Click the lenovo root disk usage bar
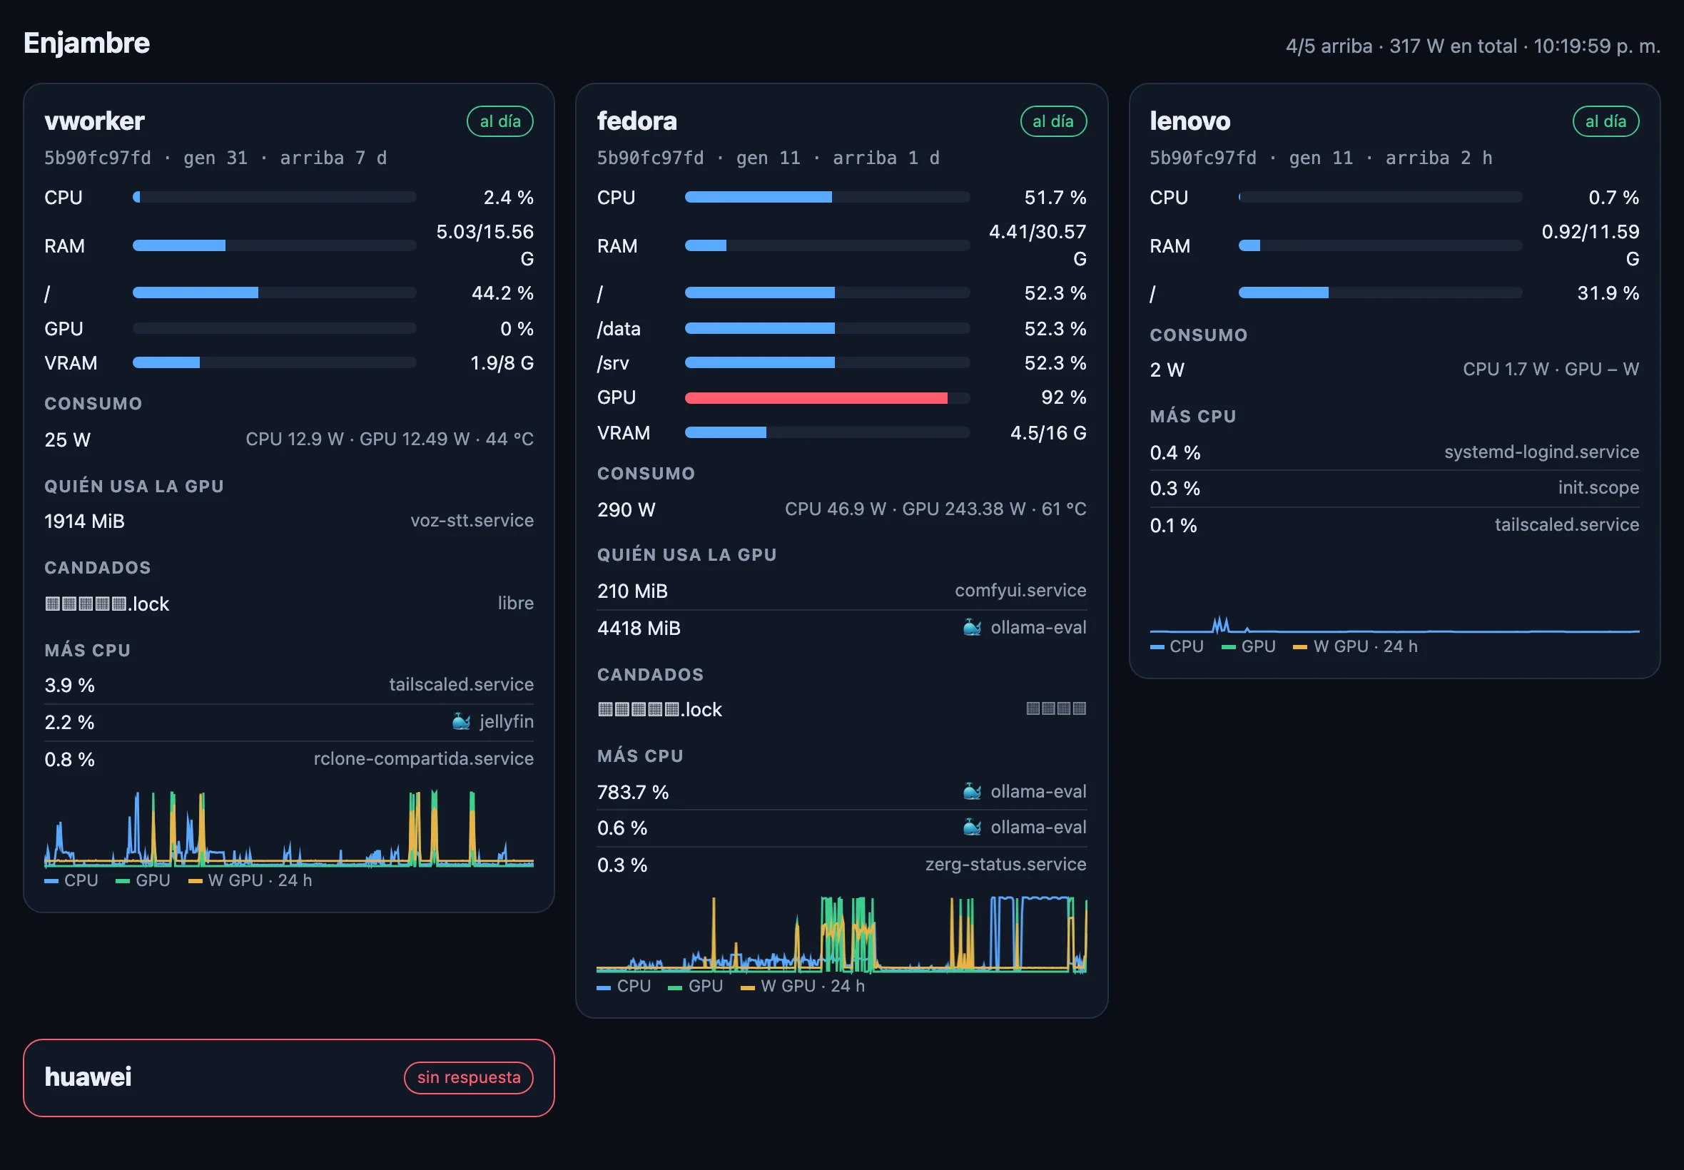This screenshot has width=1684, height=1170. (1380, 293)
